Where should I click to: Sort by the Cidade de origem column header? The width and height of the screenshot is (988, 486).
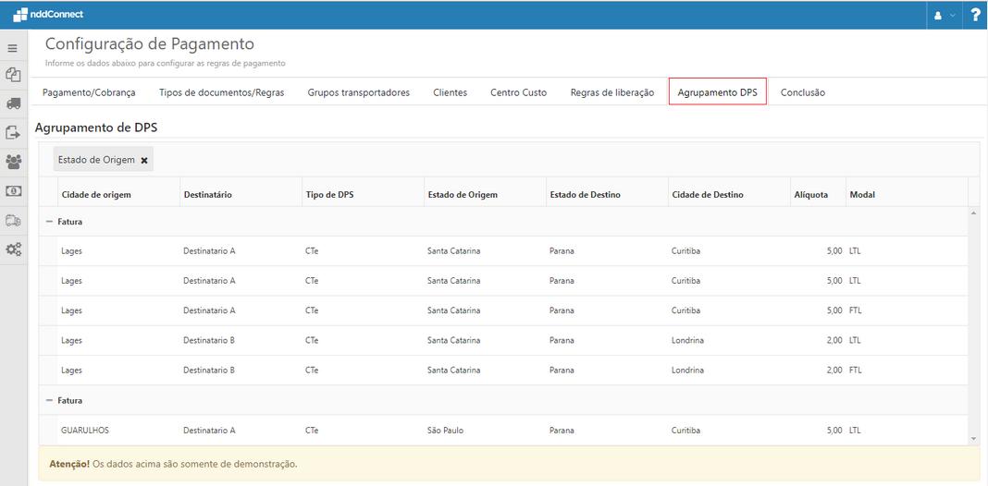click(x=96, y=195)
